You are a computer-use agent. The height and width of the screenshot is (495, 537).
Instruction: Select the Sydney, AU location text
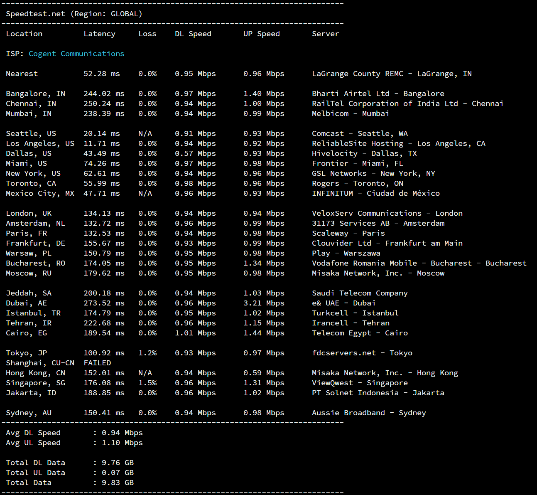(29, 413)
